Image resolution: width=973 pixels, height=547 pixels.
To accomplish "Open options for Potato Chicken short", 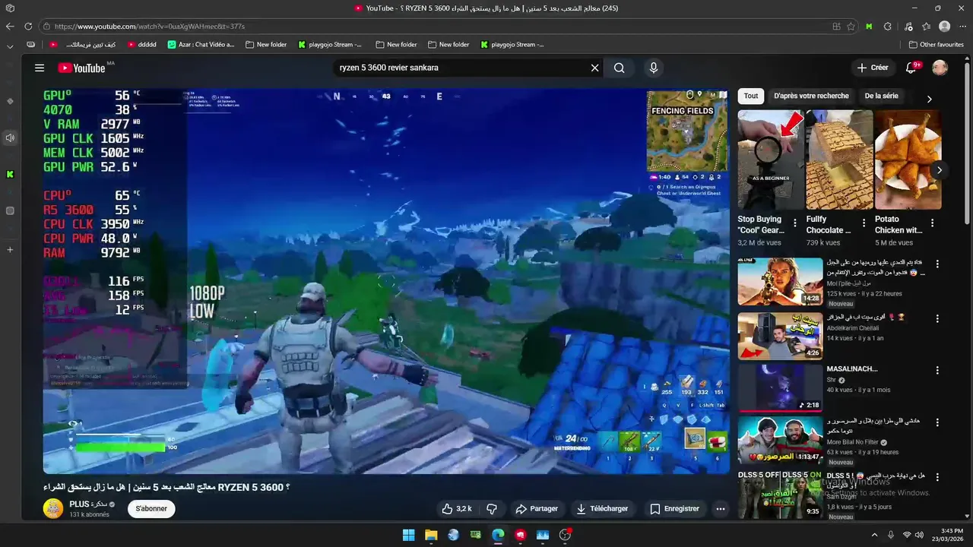I will (932, 223).
